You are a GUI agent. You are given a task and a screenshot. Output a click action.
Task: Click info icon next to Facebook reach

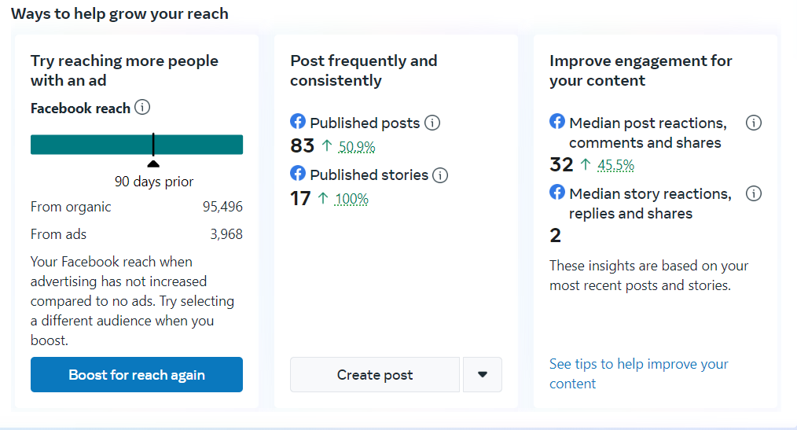click(x=142, y=108)
